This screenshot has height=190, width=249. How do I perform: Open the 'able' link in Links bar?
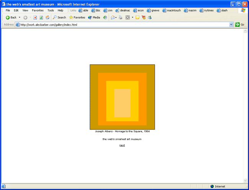coord(84,10)
